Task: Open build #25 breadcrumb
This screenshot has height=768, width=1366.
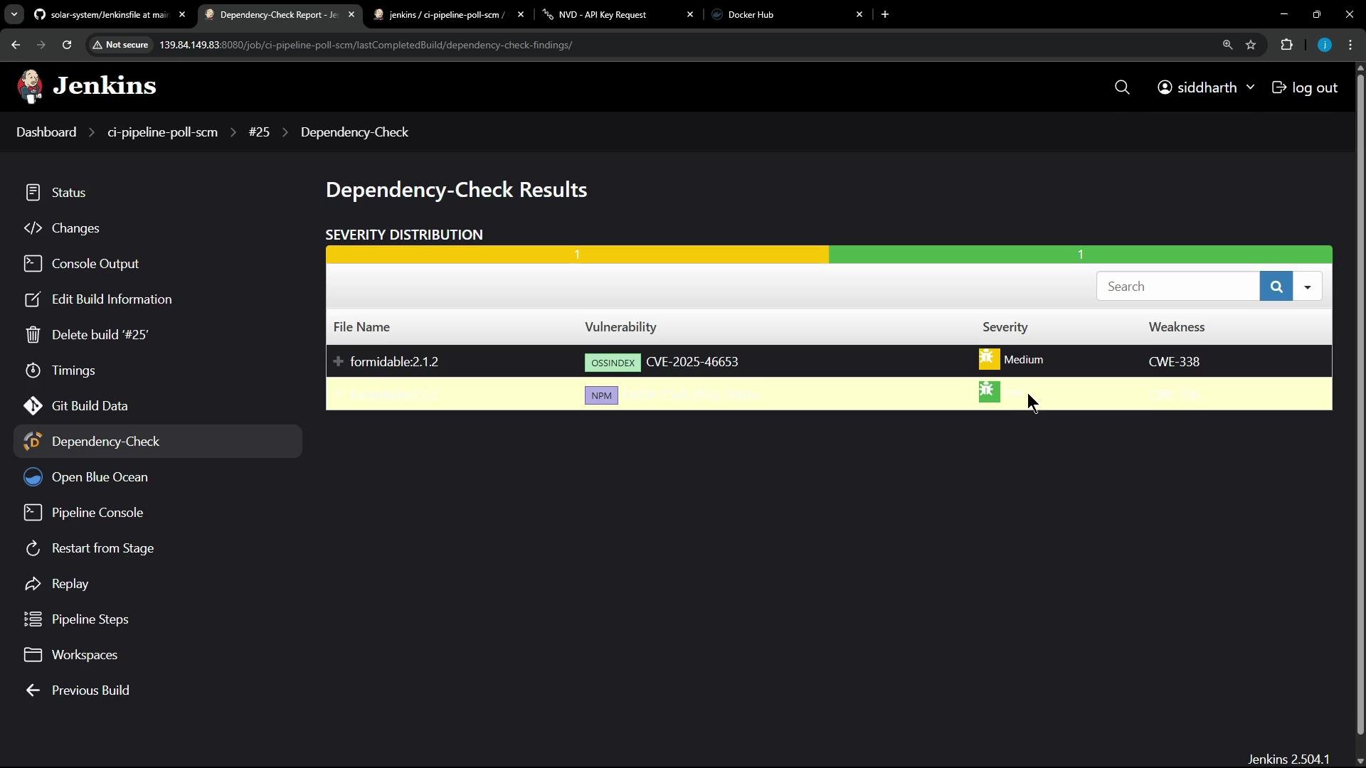Action: [259, 132]
